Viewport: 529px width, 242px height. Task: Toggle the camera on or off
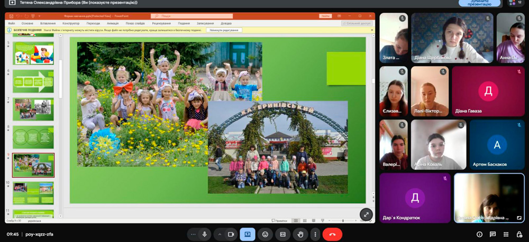231,234
